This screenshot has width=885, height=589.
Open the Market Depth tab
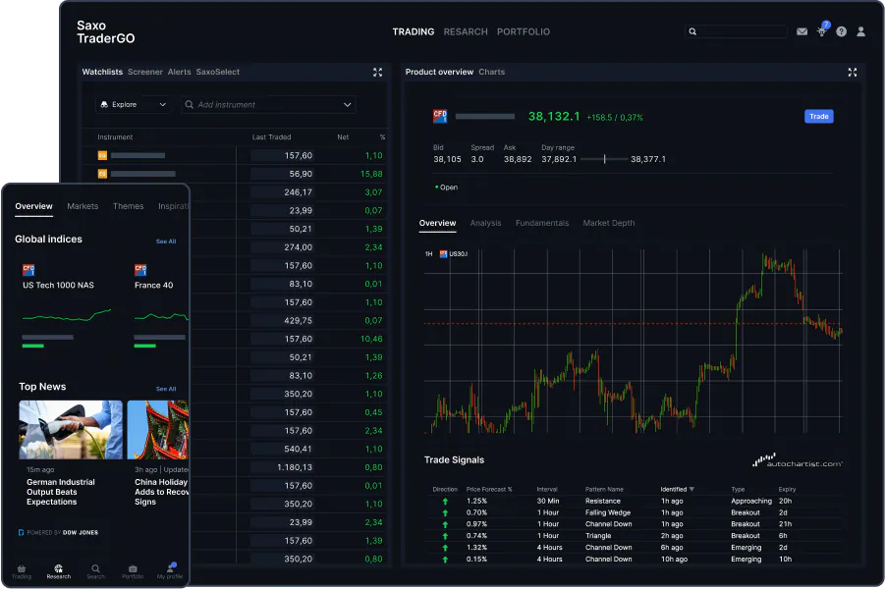coord(608,224)
